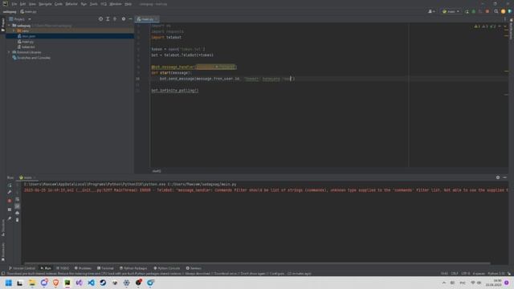The height and width of the screenshot is (289, 514).
Task: Hide the Run panel with minus icon
Action: click(505, 177)
